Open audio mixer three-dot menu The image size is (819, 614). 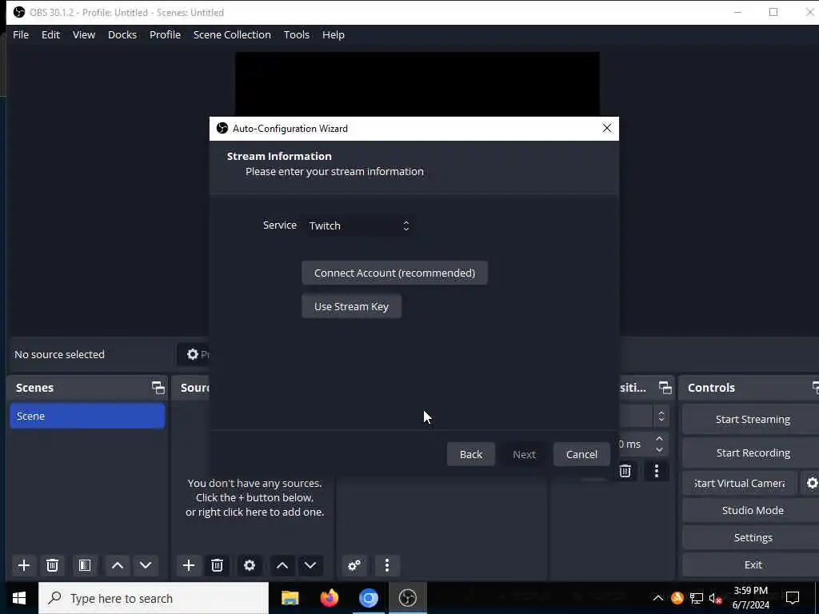[387, 565]
